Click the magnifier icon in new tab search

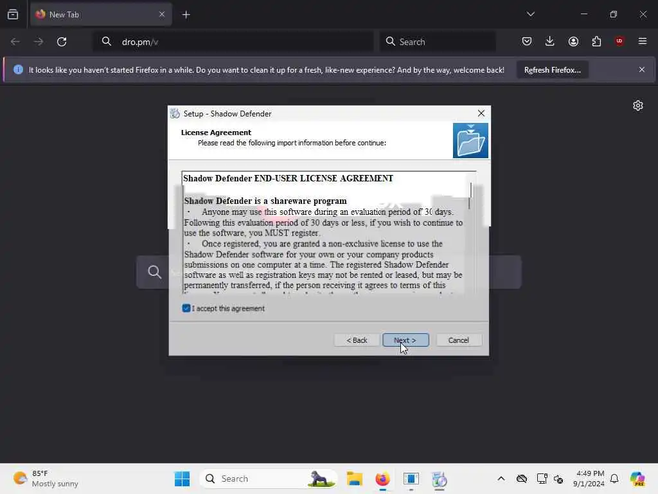click(154, 272)
